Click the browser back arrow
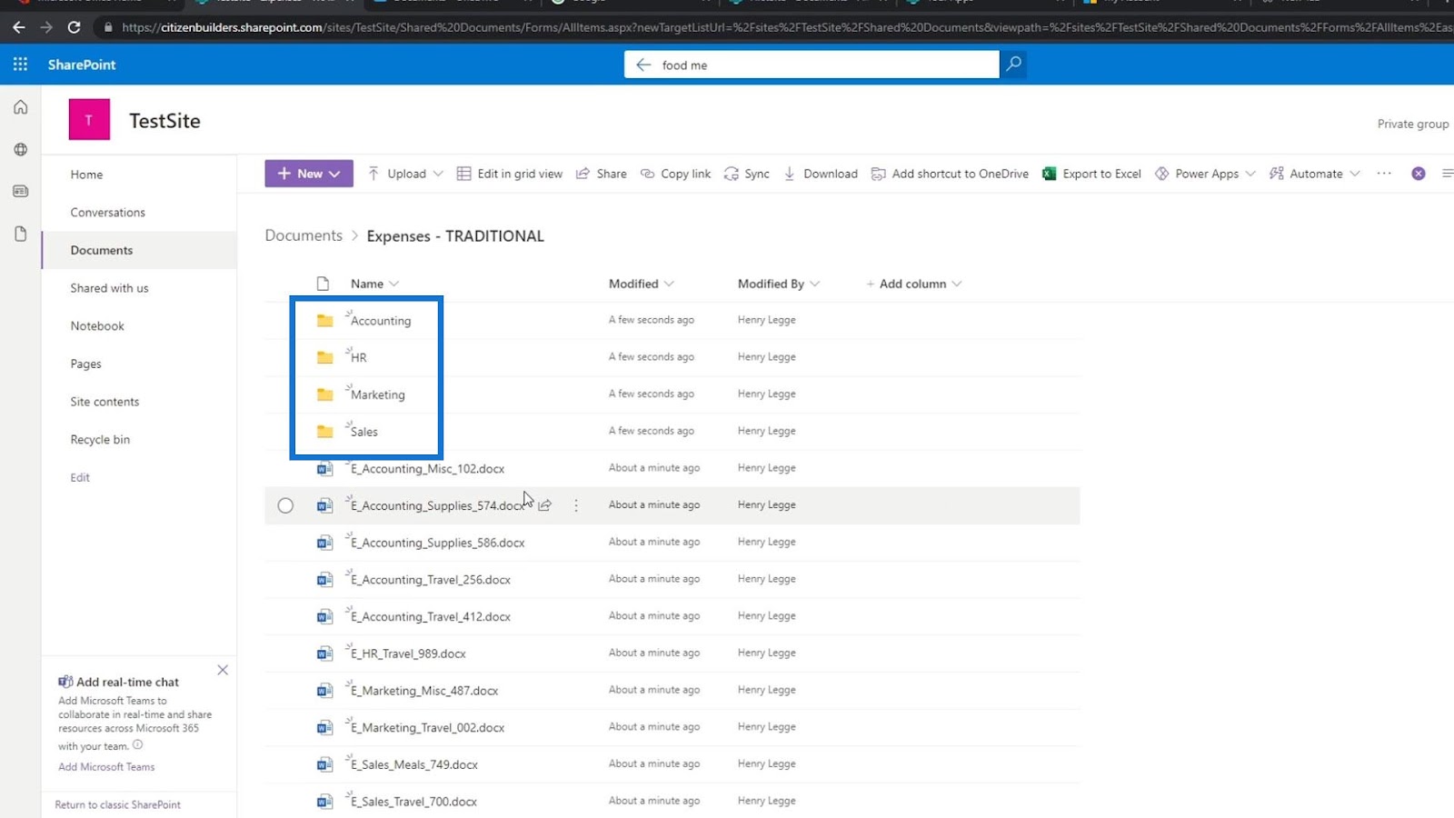 point(18,27)
